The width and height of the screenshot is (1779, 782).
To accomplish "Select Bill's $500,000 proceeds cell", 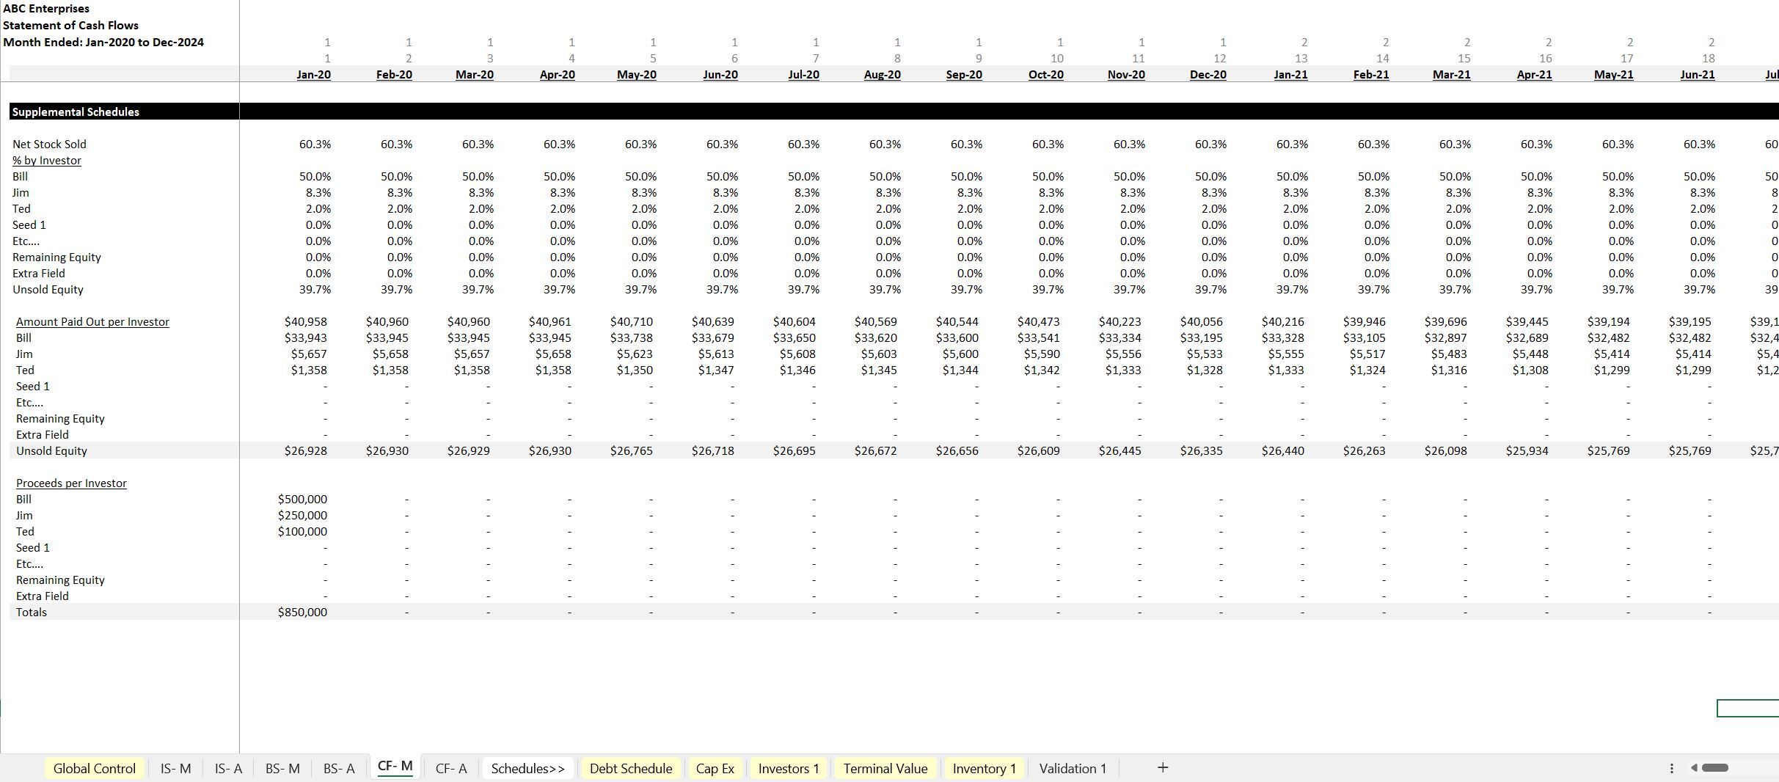I will tap(302, 500).
